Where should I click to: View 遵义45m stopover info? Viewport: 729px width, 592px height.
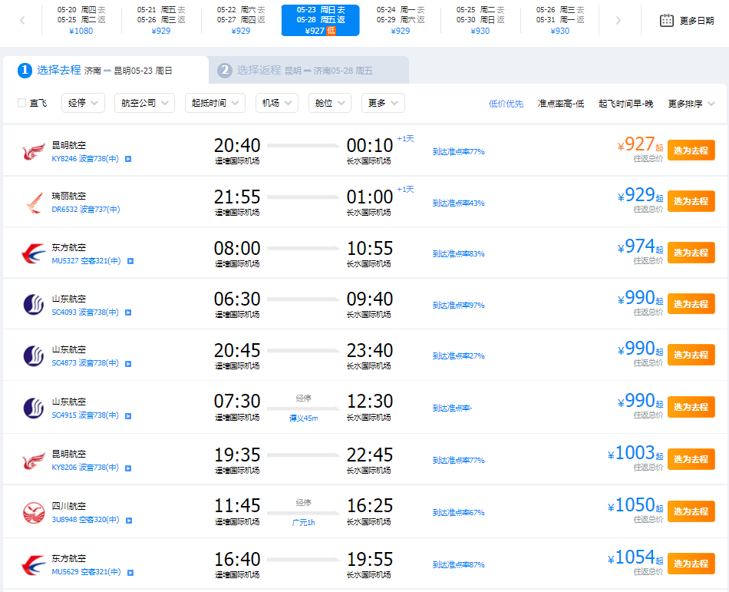click(304, 418)
